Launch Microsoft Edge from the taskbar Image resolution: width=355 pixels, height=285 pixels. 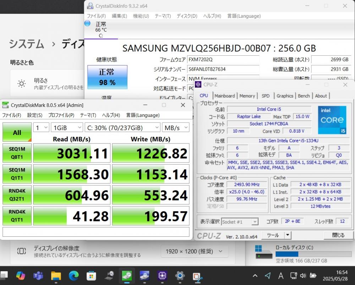tap(73, 276)
